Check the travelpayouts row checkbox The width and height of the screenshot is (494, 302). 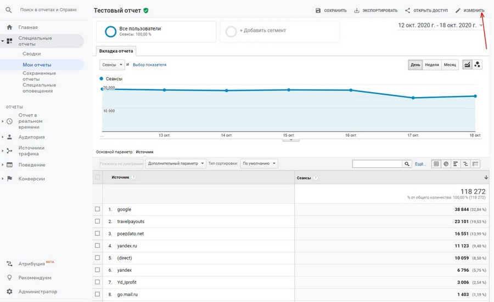click(97, 221)
